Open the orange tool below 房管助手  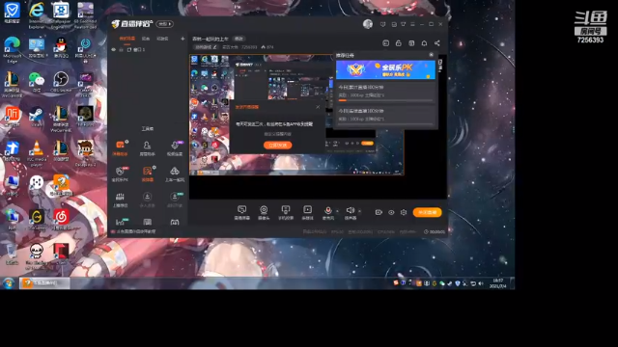tap(147, 173)
